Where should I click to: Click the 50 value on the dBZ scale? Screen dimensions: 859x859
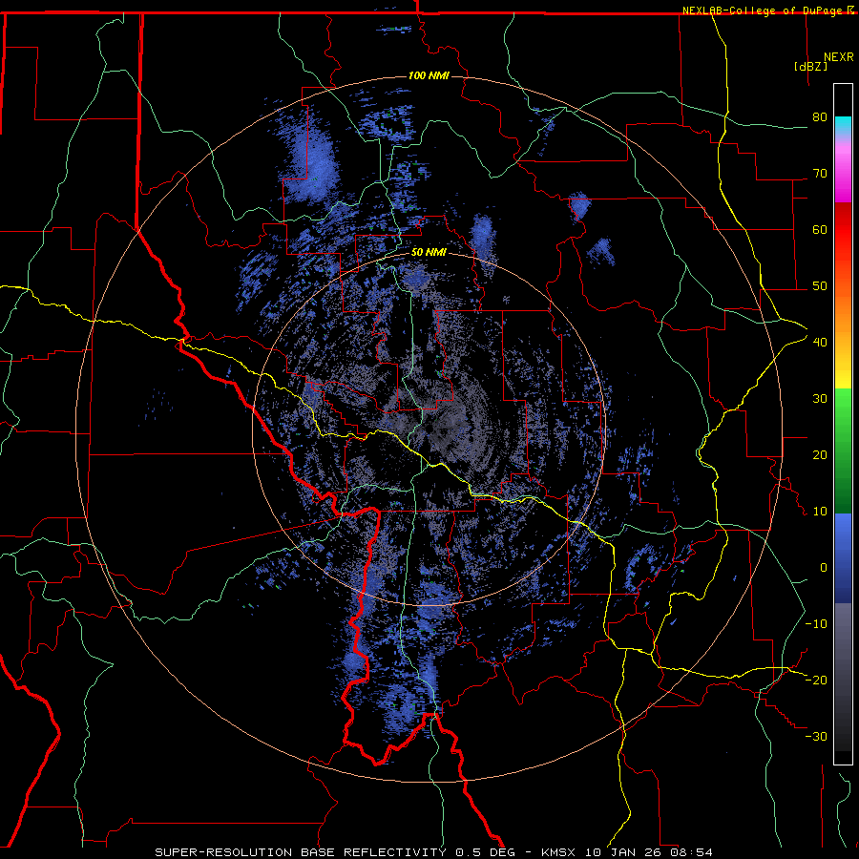[x=820, y=286]
